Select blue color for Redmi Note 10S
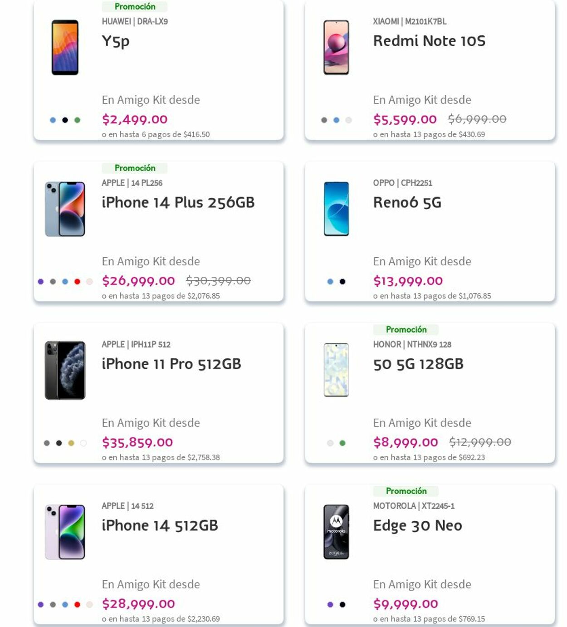Screen dimensions: 567x627 click(336, 120)
